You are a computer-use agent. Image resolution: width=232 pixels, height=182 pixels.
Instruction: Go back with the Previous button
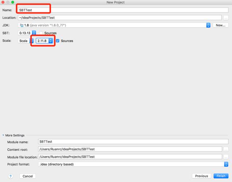[x=201, y=176]
